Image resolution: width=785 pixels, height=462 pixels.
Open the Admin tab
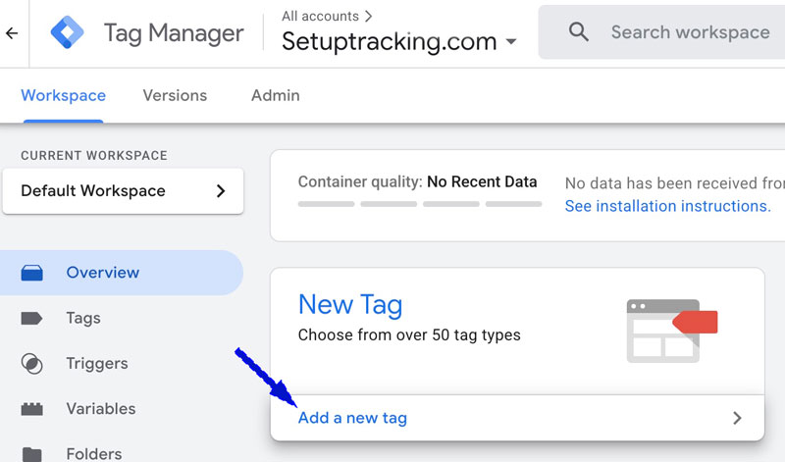[x=276, y=95]
